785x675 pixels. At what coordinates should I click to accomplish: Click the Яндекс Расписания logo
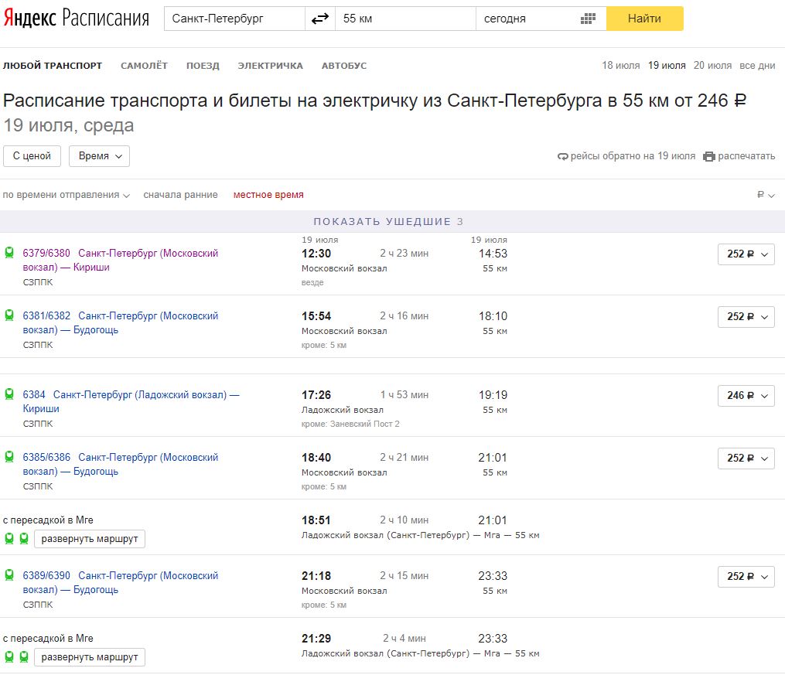coord(76,19)
